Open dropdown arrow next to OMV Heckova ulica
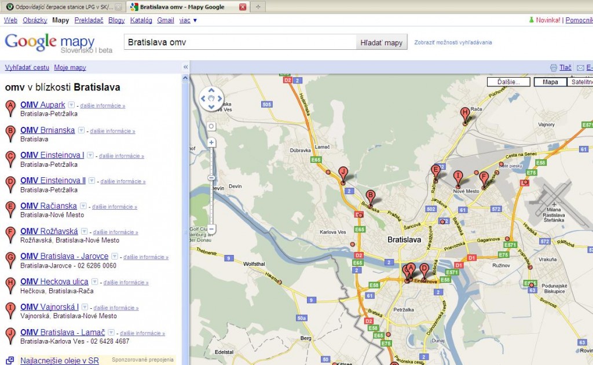 pyautogui.click(x=95, y=282)
